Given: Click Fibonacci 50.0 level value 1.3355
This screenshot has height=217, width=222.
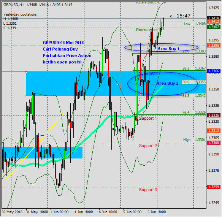Looking at the screenshot, I should 200,82.
